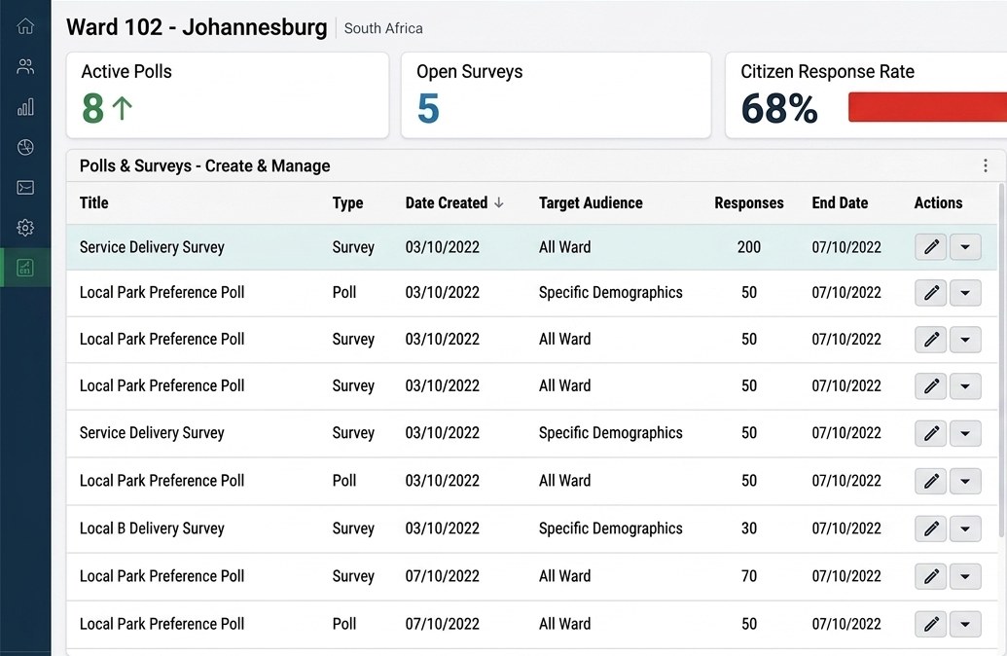Expand actions for Poll All Ward 03/10/2022 row

964,481
